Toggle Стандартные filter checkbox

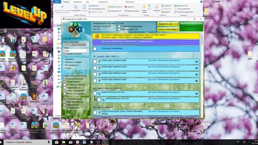[64, 108]
